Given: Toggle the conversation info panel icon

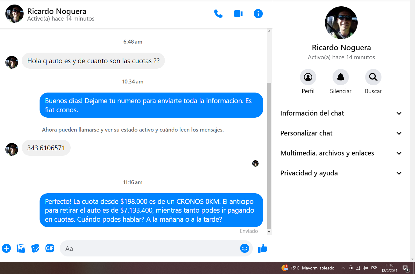Looking at the screenshot, I should (258, 14).
